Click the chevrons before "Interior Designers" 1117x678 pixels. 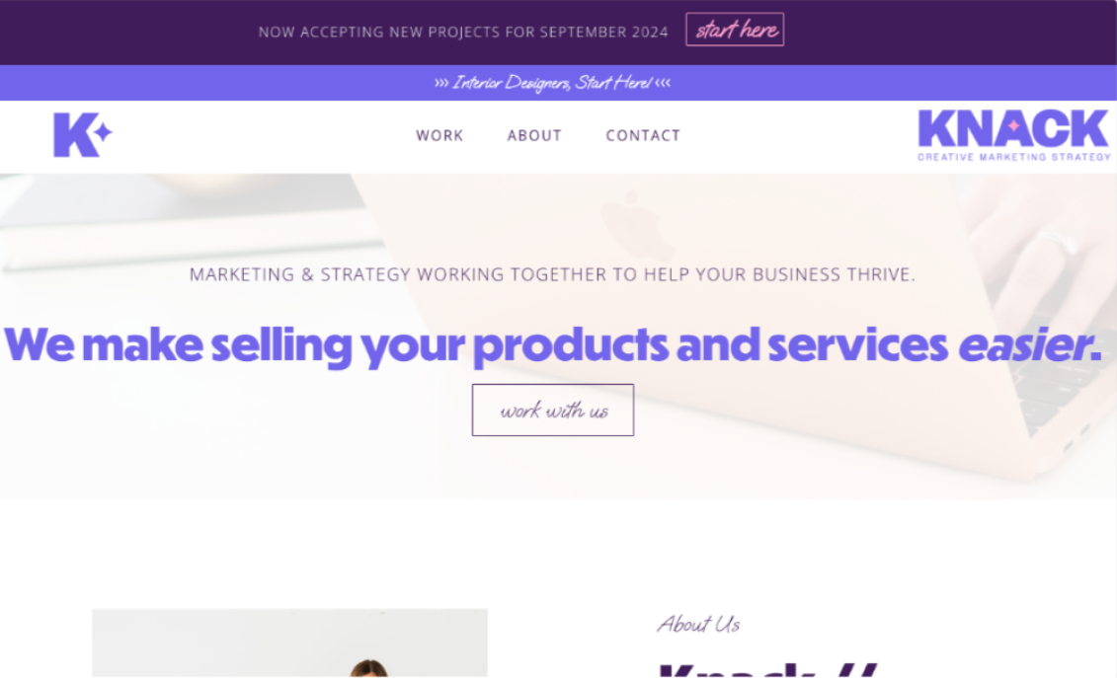441,83
